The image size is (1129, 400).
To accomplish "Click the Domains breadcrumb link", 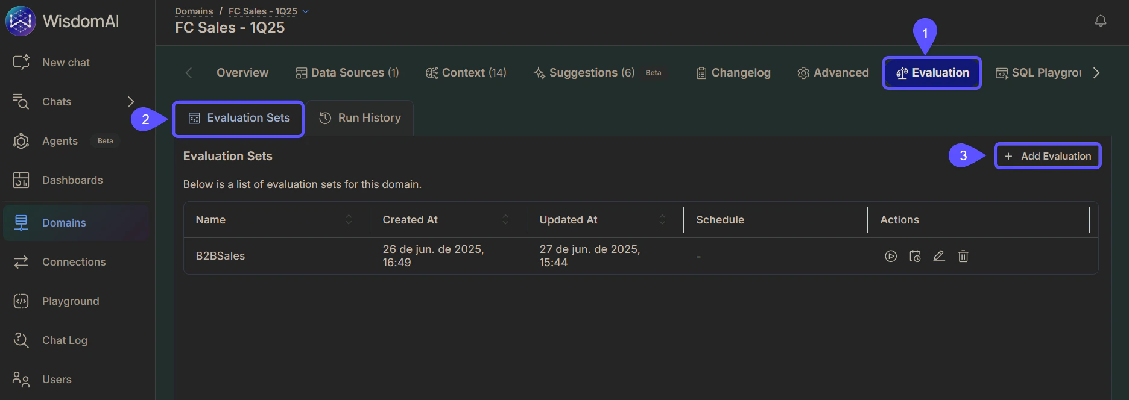I will pyautogui.click(x=194, y=11).
